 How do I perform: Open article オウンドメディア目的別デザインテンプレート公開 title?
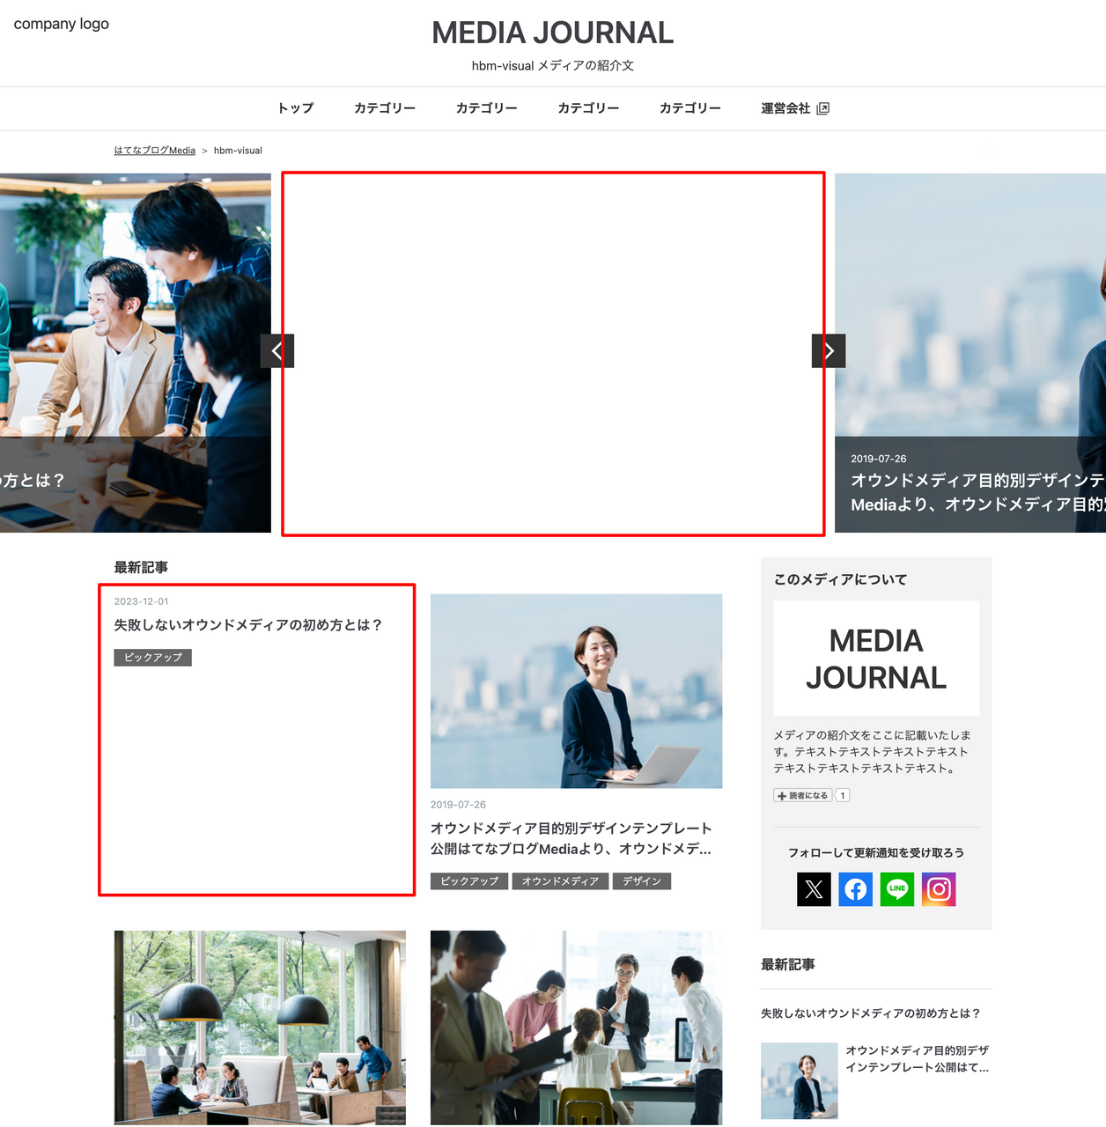point(571,838)
